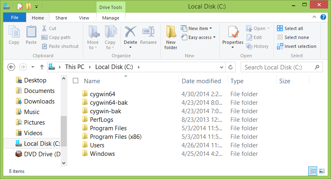Click the navigation pane scroll down arrow
This screenshot has height=179, width=331.
coord(64,163)
